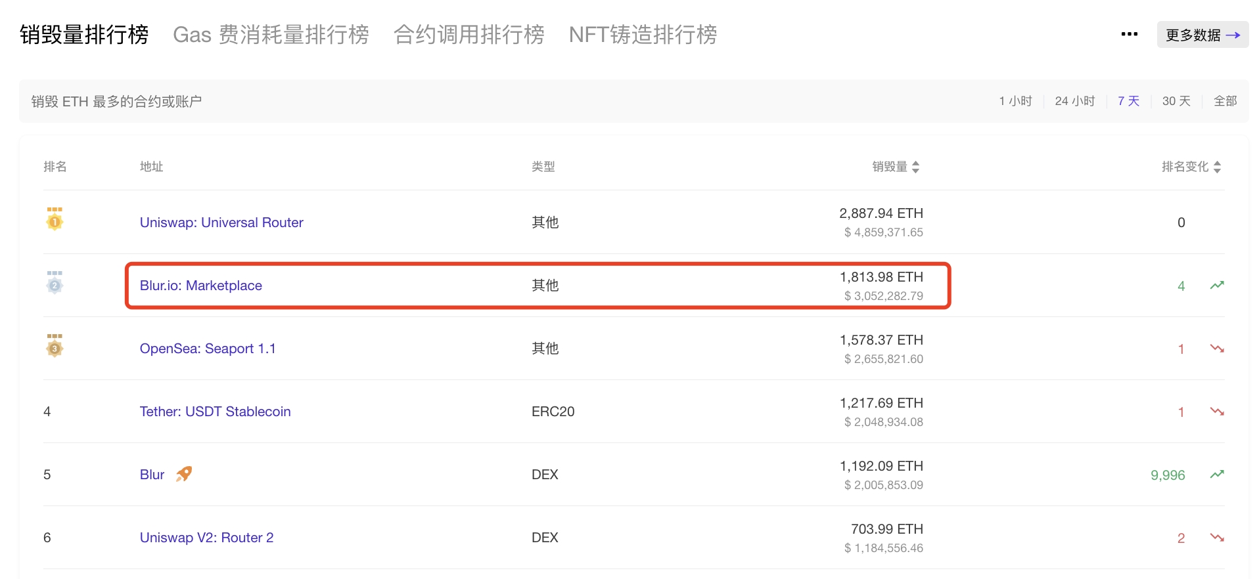Click downward trend icon in Uniswap V2 row
The width and height of the screenshot is (1259, 579).
(1217, 538)
